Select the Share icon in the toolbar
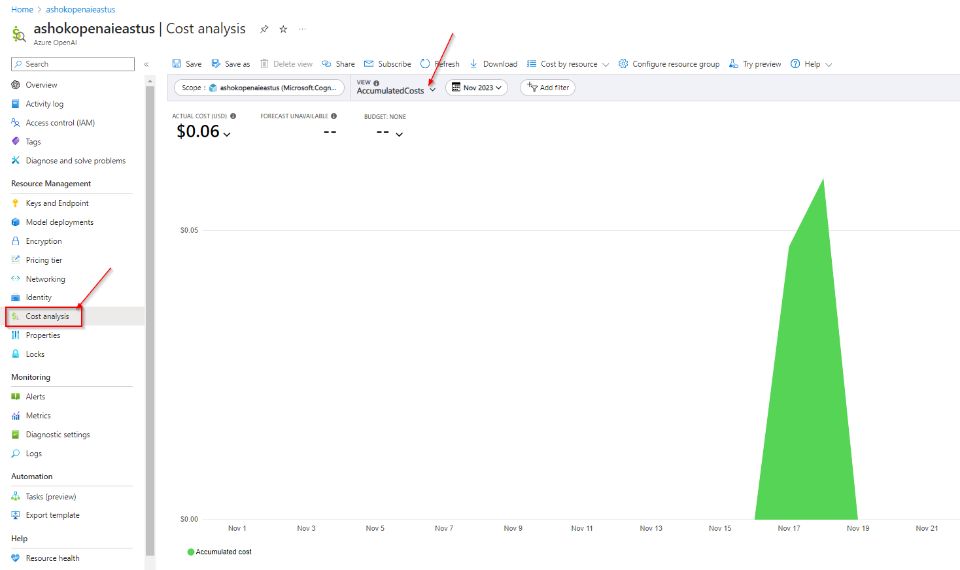The width and height of the screenshot is (960, 570). [x=325, y=63]
